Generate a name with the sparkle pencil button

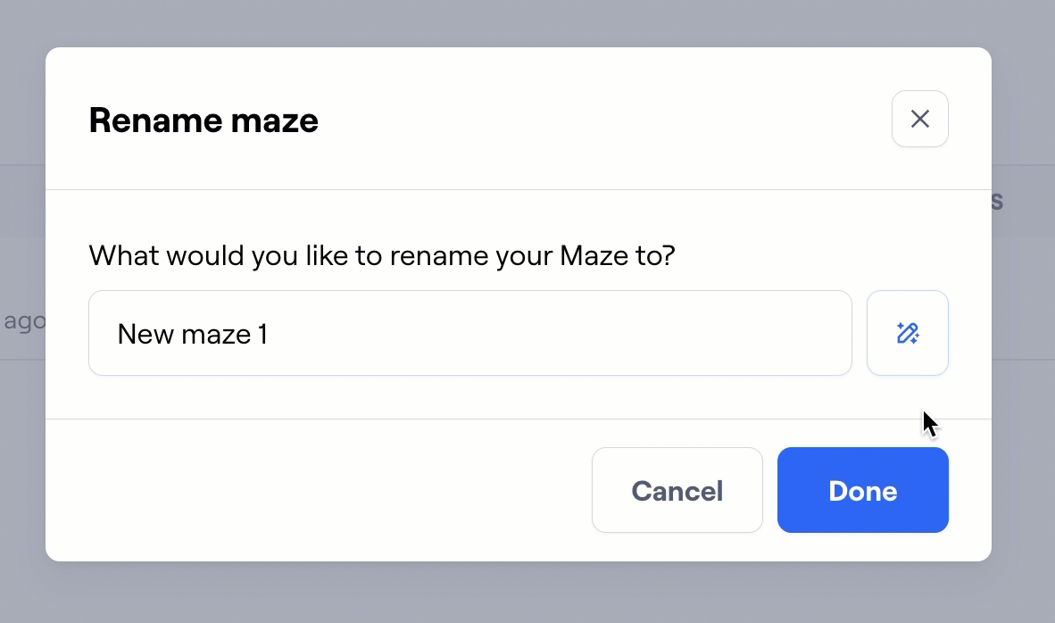[907, 333]
